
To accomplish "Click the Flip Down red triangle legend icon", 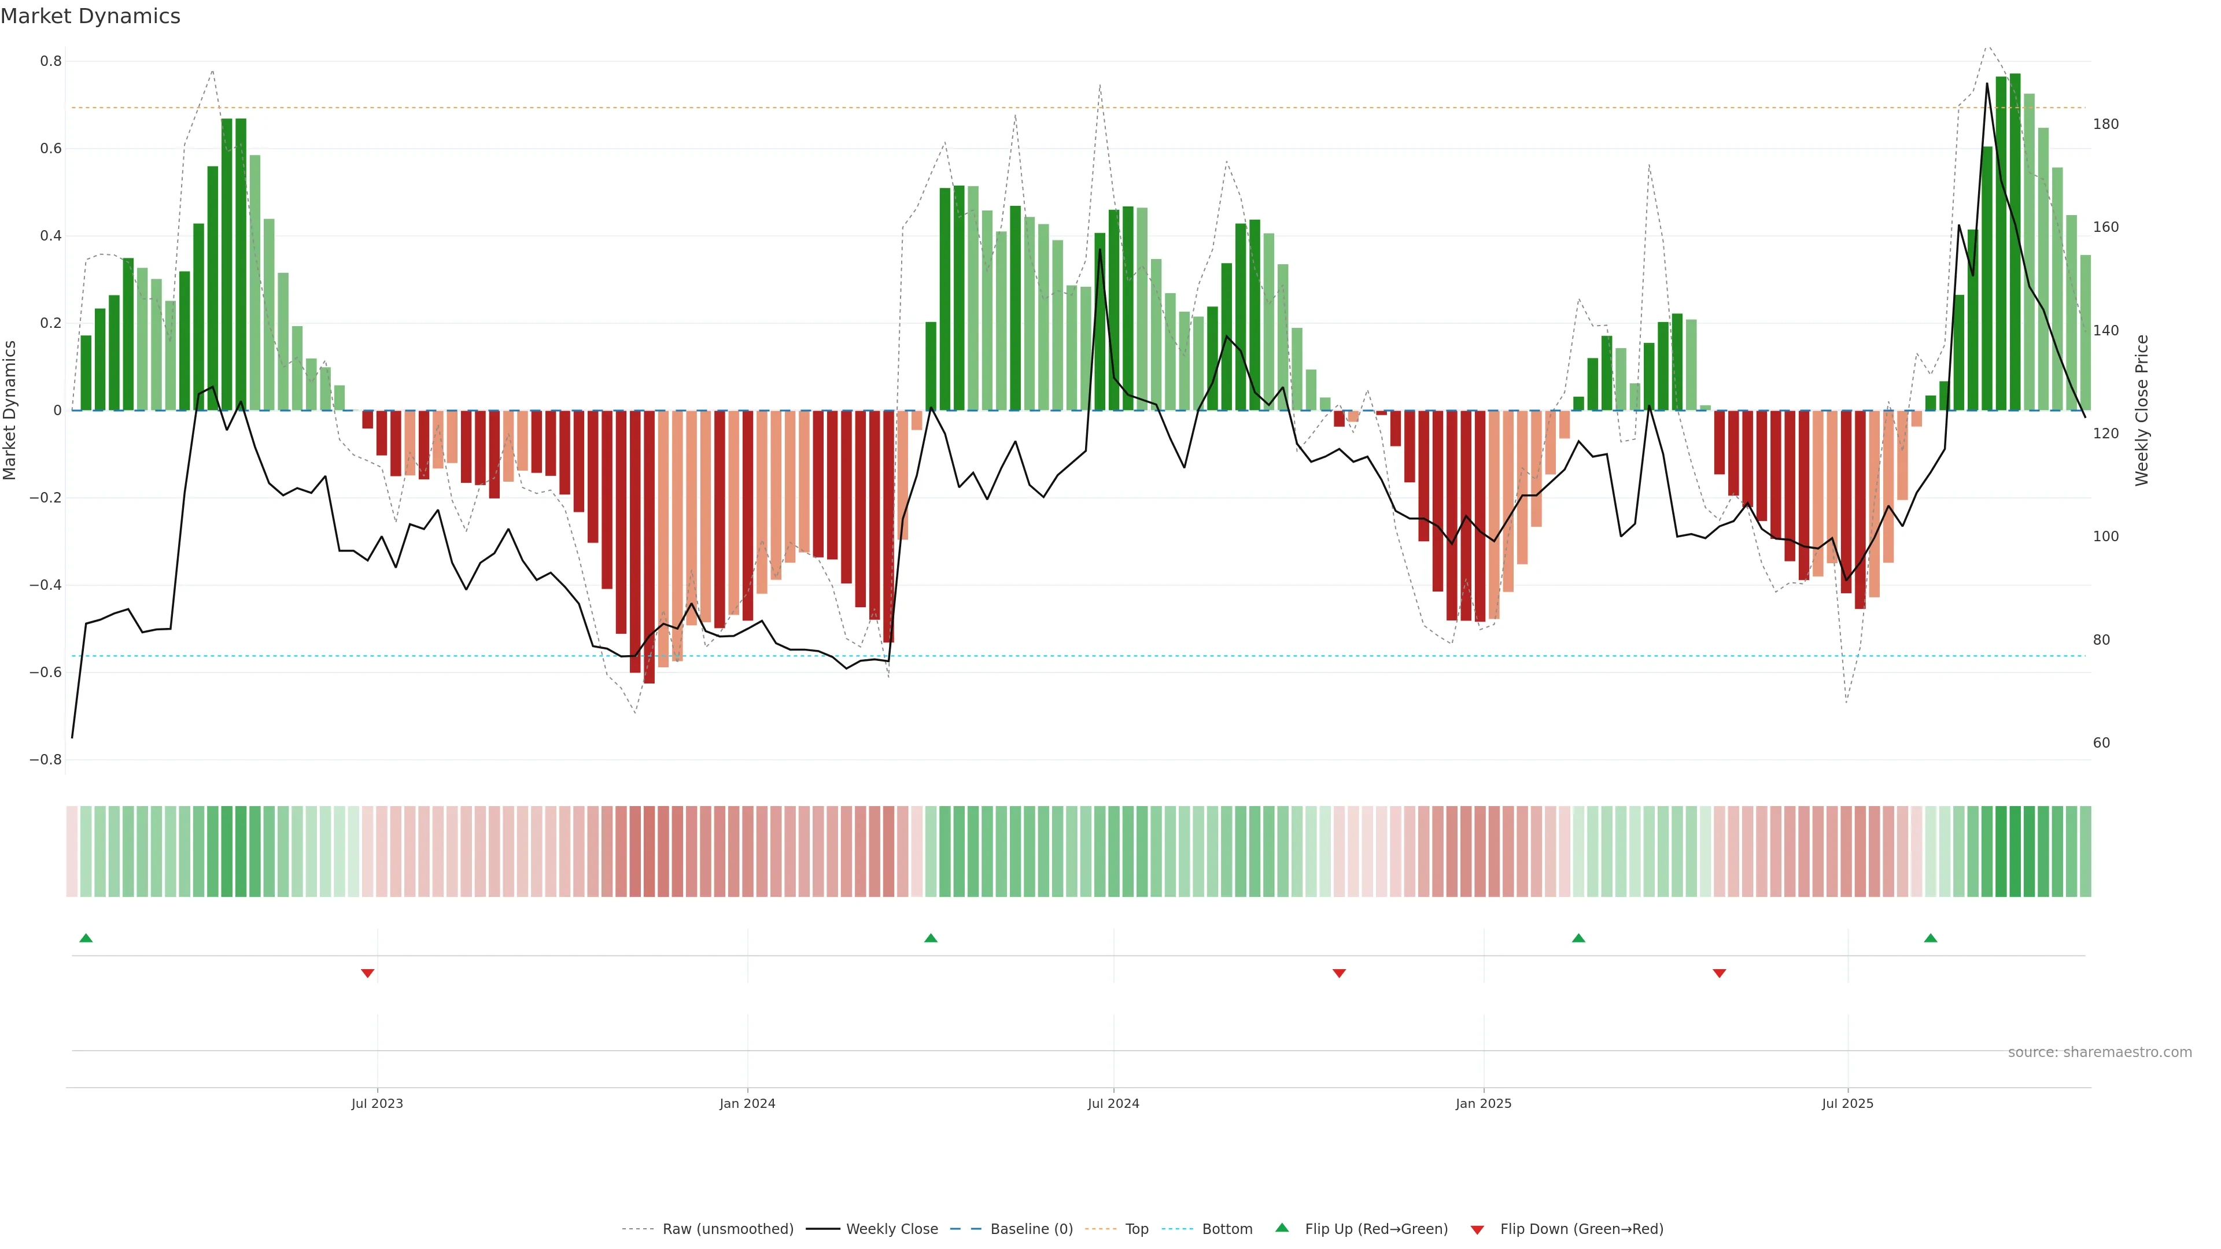I will (x=1477, y=1229).
